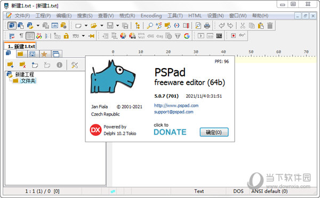Click the DONATE link
The width and height of the screenshot is (320, 198).
click(x=170, y=132)
